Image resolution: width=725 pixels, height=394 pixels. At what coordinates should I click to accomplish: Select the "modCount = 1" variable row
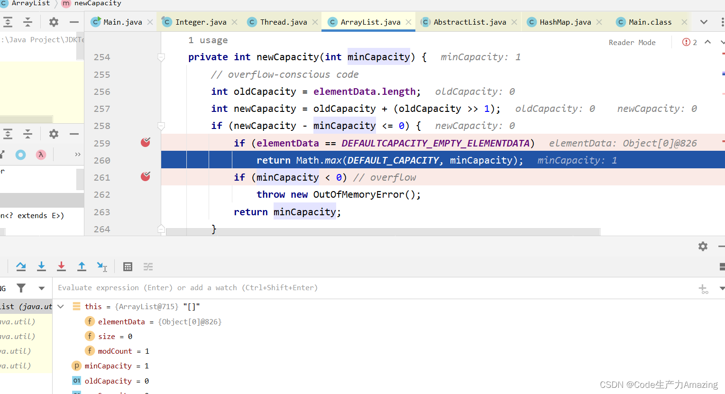pos(117,351)
